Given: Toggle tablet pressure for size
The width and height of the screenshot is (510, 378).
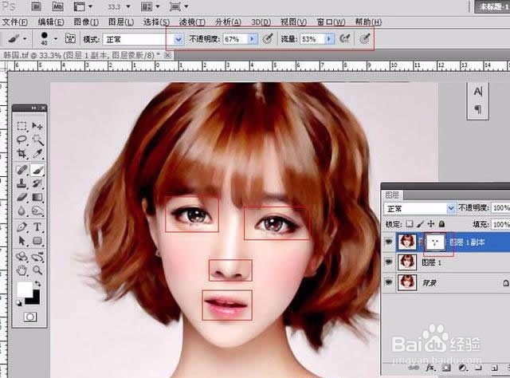Looking at the screenshot, I should [x=365, y=39].
